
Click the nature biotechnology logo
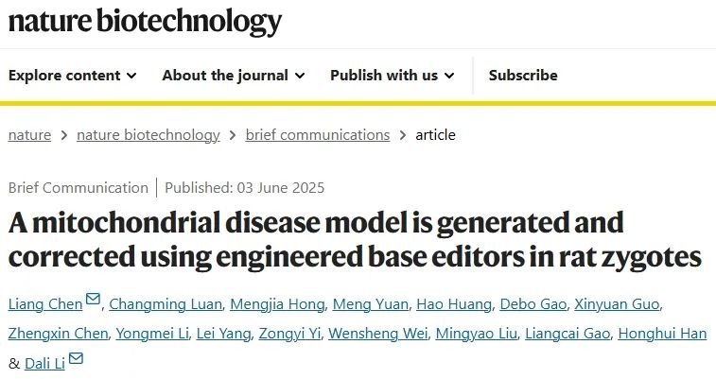click(x=145, y=22)
